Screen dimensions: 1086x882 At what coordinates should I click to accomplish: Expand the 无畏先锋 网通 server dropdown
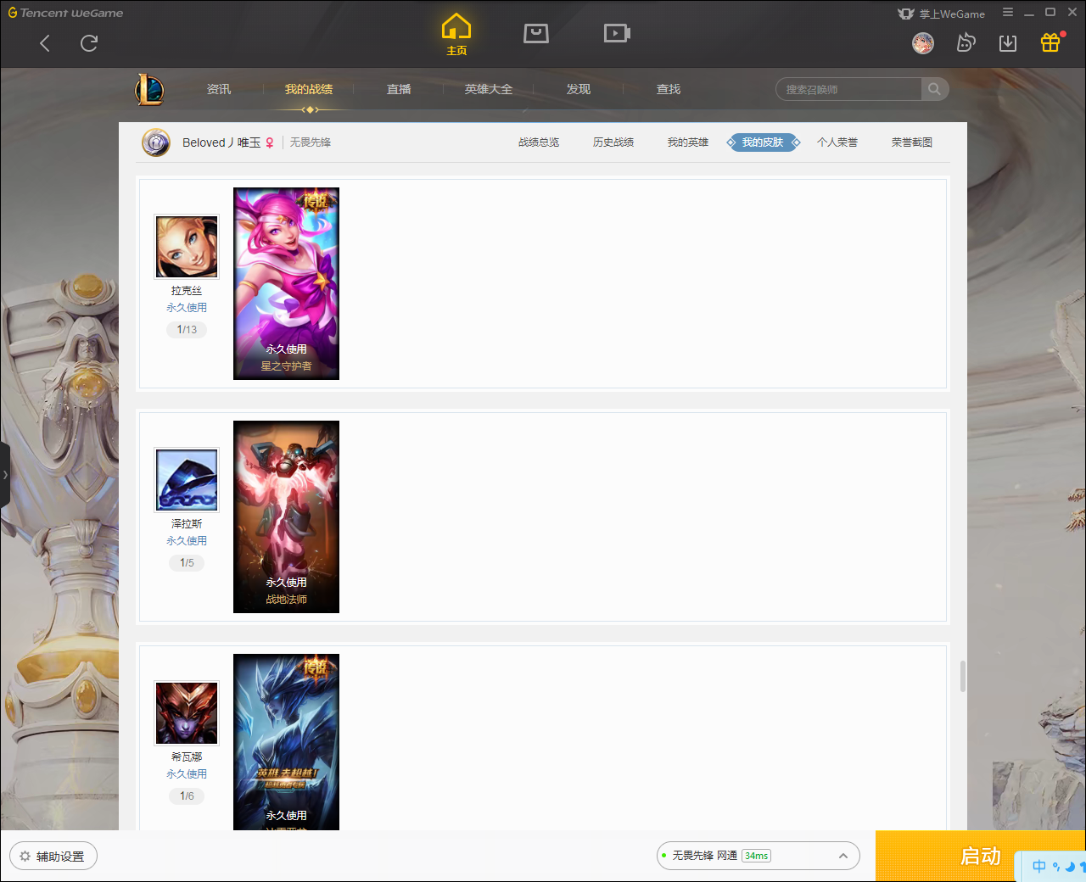click(759, 856)
